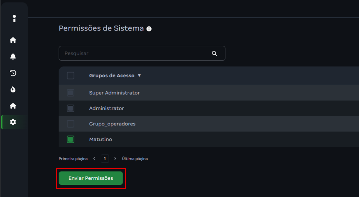The width and height of the screenshot is (359, 197).
Task: Click Enviar Permissões button
Action: pyautogui.click(x=91, y=178)
